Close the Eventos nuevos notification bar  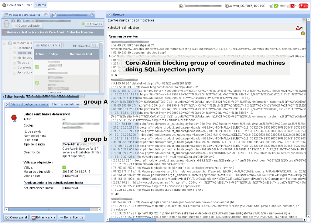click(x=304, y=20)
